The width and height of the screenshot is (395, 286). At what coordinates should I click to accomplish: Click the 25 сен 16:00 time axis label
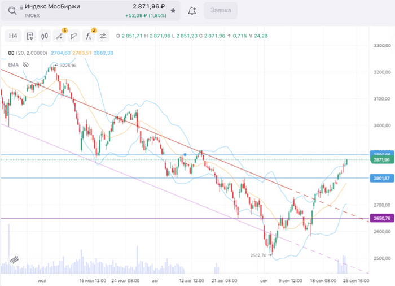[356, 280]
